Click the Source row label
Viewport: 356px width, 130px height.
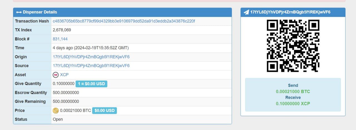(x=22, y=66)
